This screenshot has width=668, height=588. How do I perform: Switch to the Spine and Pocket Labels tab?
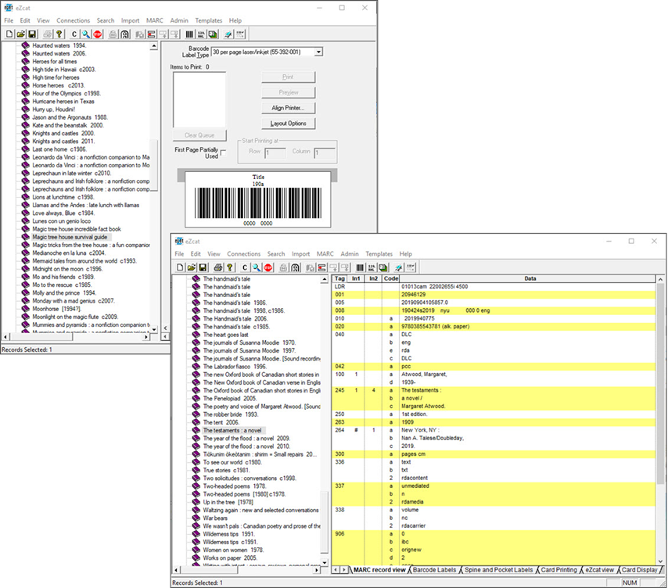tap(498, 570)
